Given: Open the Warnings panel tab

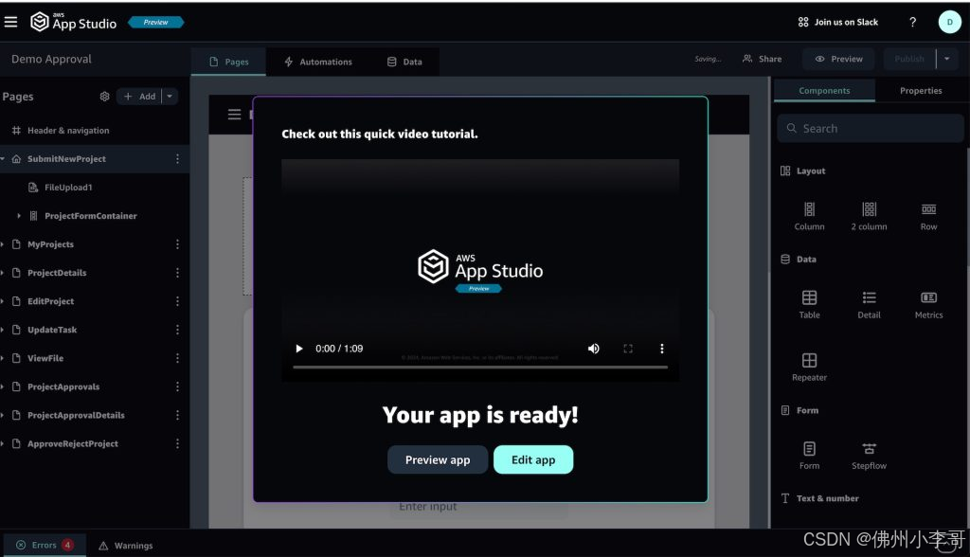Looking at the screenshot, I should point(126,546).
